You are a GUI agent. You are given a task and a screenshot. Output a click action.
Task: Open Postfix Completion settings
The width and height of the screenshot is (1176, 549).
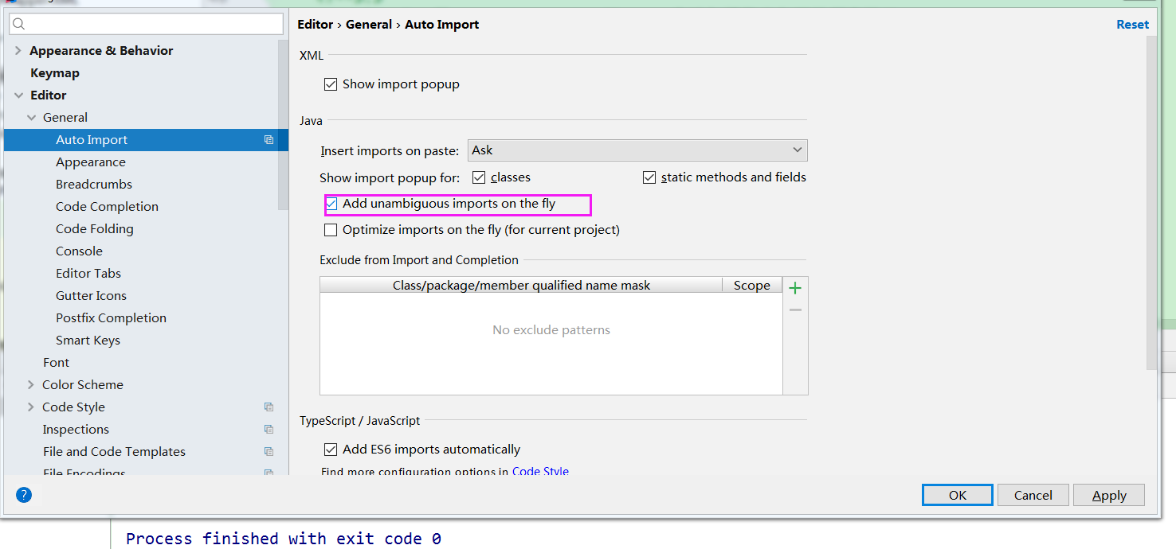(x=111, y=318)
